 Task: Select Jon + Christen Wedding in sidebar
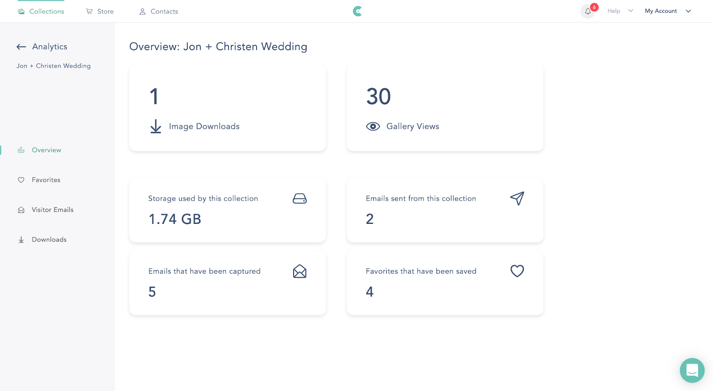[53, 66]
